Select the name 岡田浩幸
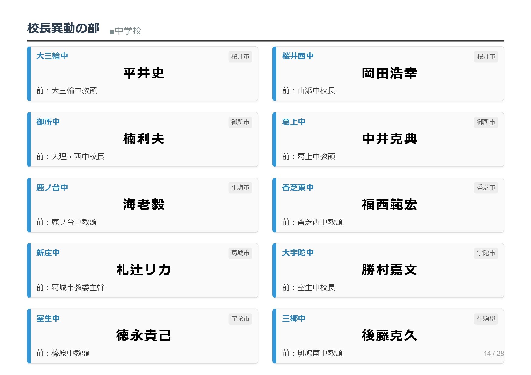Image resolution: width=531 pixels, height=375 pixels. tap(389, 73)
